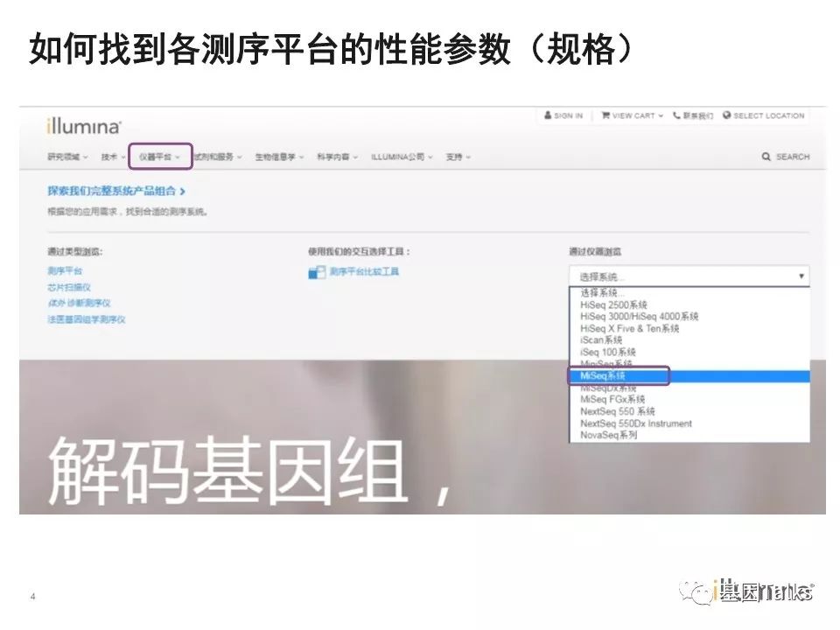The height and width of the screenshot is (630, 840).
Task: Open the 芯片扫描仪 link
Action: click(69, 287)
